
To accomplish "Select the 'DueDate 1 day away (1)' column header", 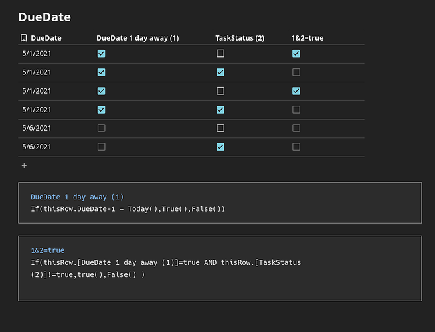I will [x=137, y=38].
